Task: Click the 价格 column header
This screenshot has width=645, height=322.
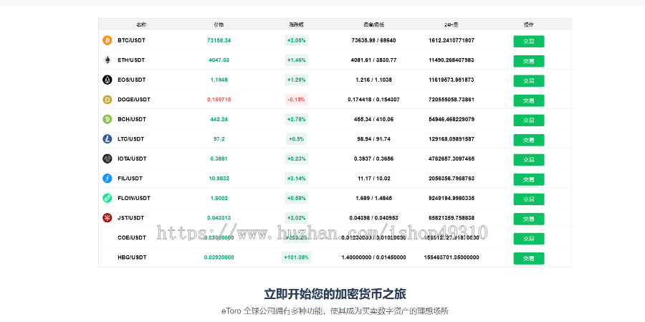Action: click(x=219, y=24)
